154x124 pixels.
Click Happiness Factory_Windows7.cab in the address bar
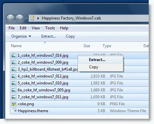coord(71,18)
